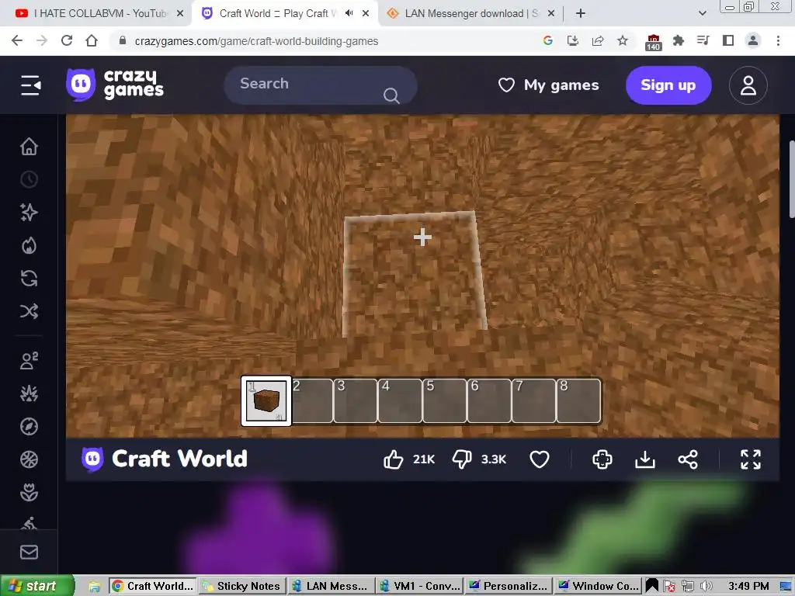Open Trending flame icon in sidebar
Screen dimensions: 795x596
(29, 246)
